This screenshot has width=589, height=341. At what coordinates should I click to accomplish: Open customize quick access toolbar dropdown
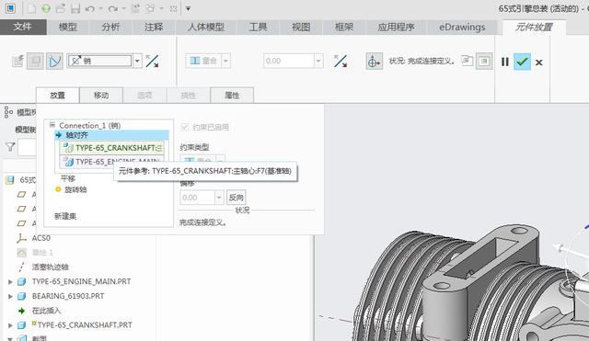(188, 8)
